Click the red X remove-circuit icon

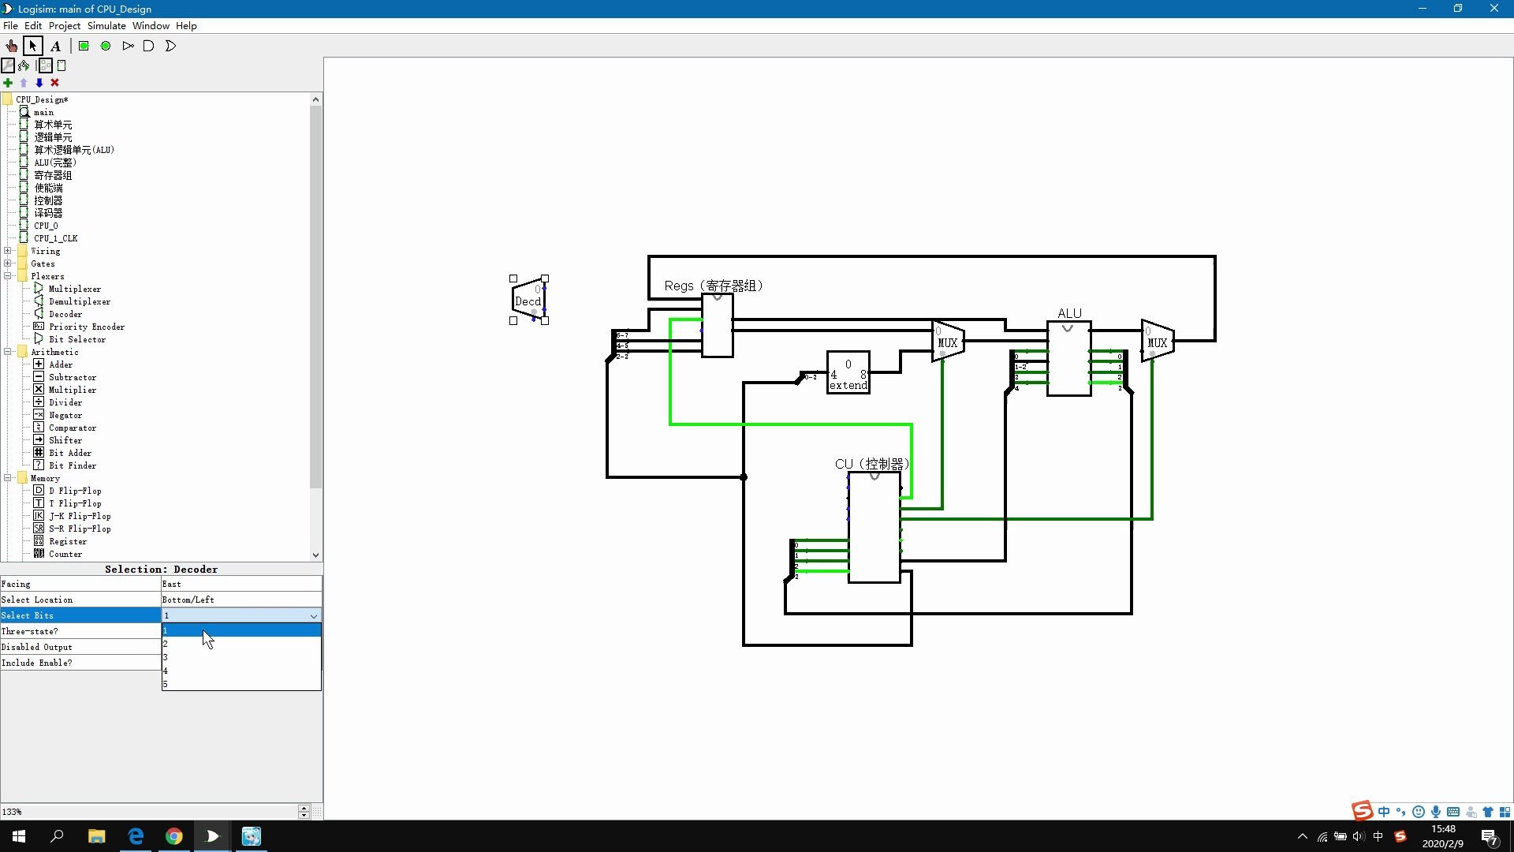coord(54,83)
